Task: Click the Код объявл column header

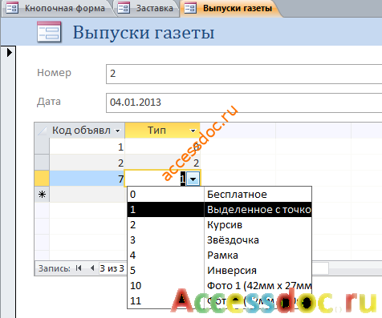Action: [87, 131]
